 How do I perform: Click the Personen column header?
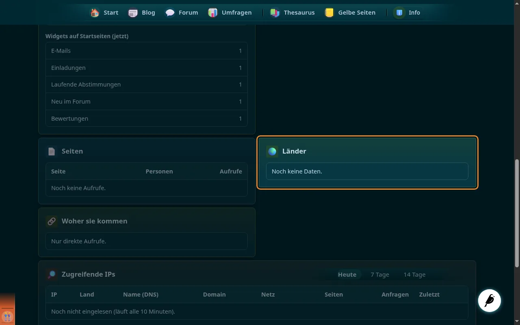[159, 171]
